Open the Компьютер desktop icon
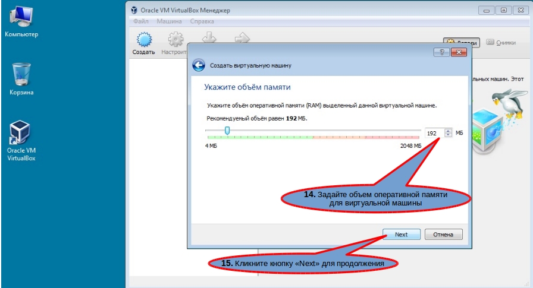Image resolution: width=533 pixels, height=288 pixels. click(21, 22)
